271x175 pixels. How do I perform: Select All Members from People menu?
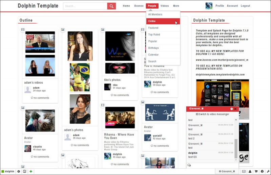tap(163, 15)
